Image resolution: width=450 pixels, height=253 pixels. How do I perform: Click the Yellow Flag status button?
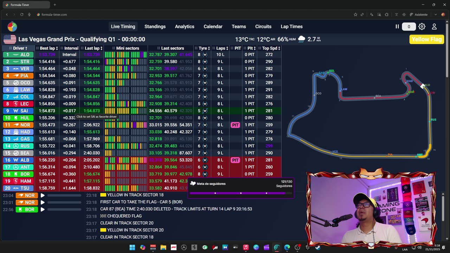coord(426,39)
